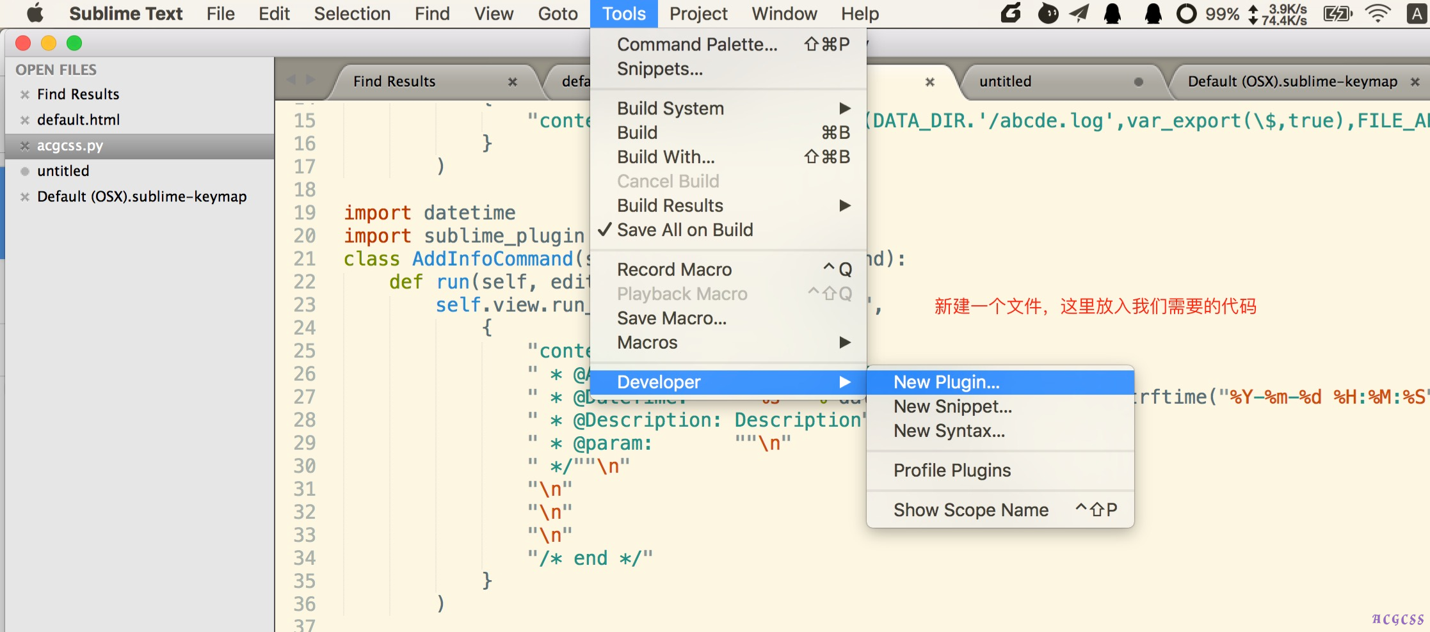
Task: Choose Command Palette… from Tools
Action: click(728, 44)
